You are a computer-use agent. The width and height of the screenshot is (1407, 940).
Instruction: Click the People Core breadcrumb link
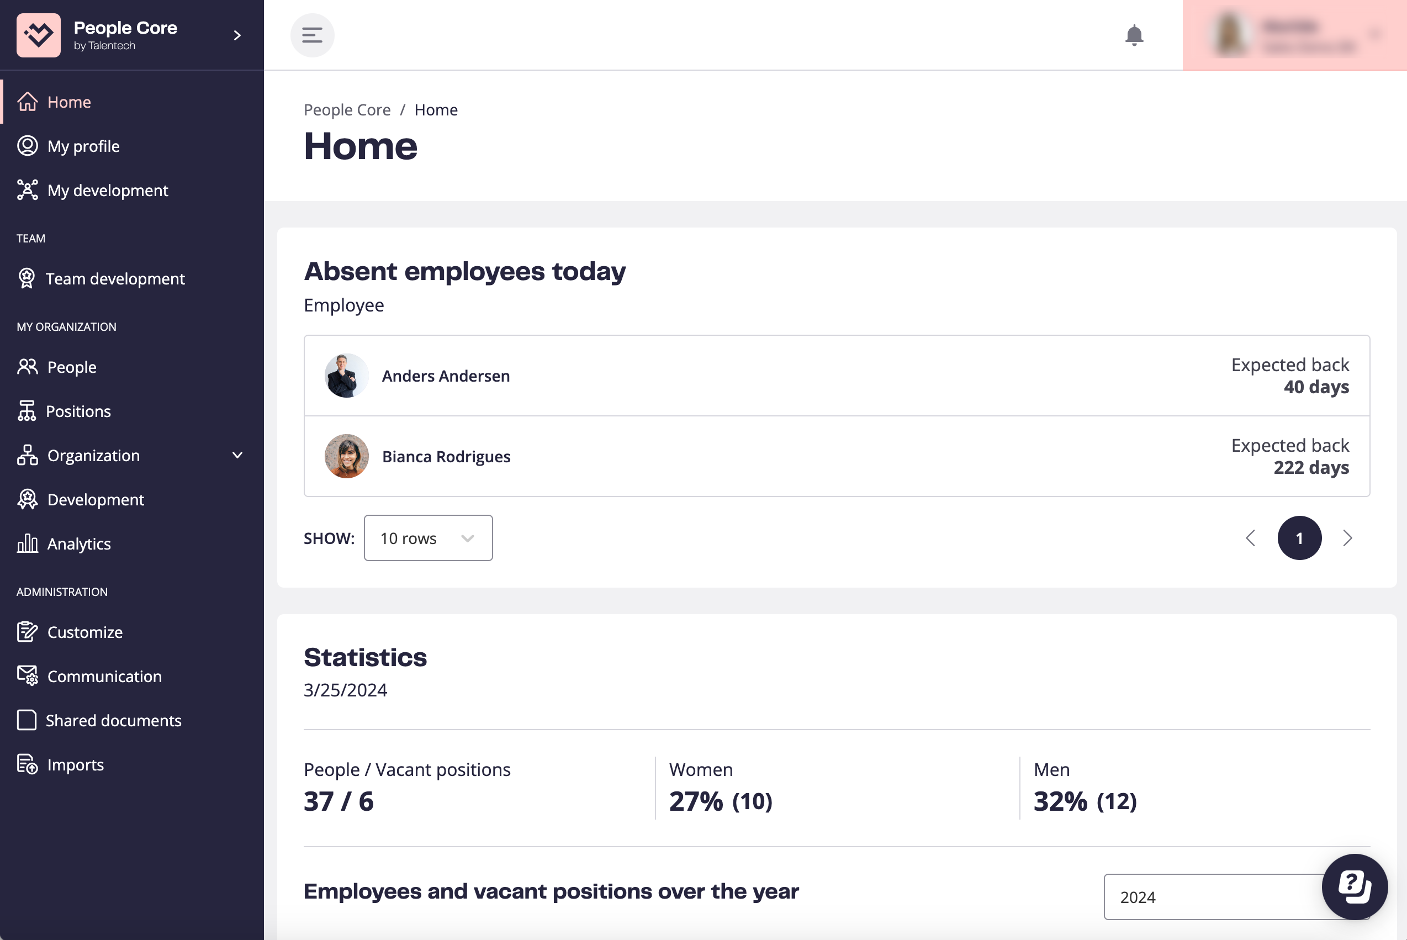(347, 110)
